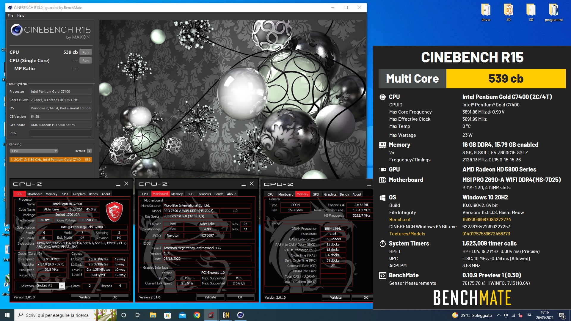Click the rendered spheres image in Cinebench

click(232, 99)
